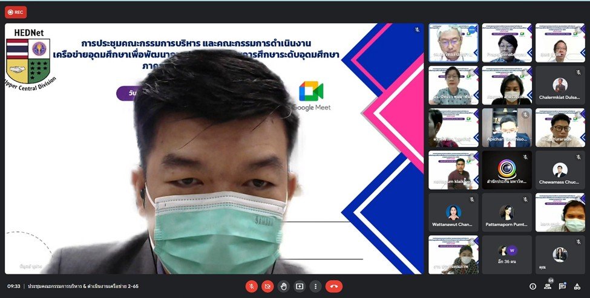This screenshot has width=590, height=298.
Task: Open the meeting details info icon
Action: click(x=533, y=286)
